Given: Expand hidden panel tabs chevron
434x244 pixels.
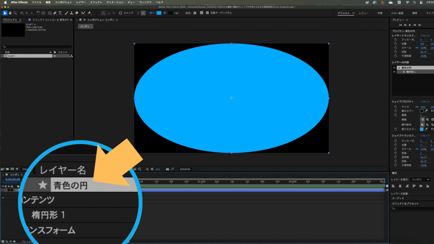Looking at the screenshot, I should (71, 20).
